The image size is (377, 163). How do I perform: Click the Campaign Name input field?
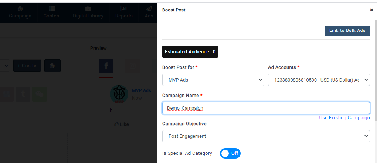pyautogui.click(x=266, y=108)
